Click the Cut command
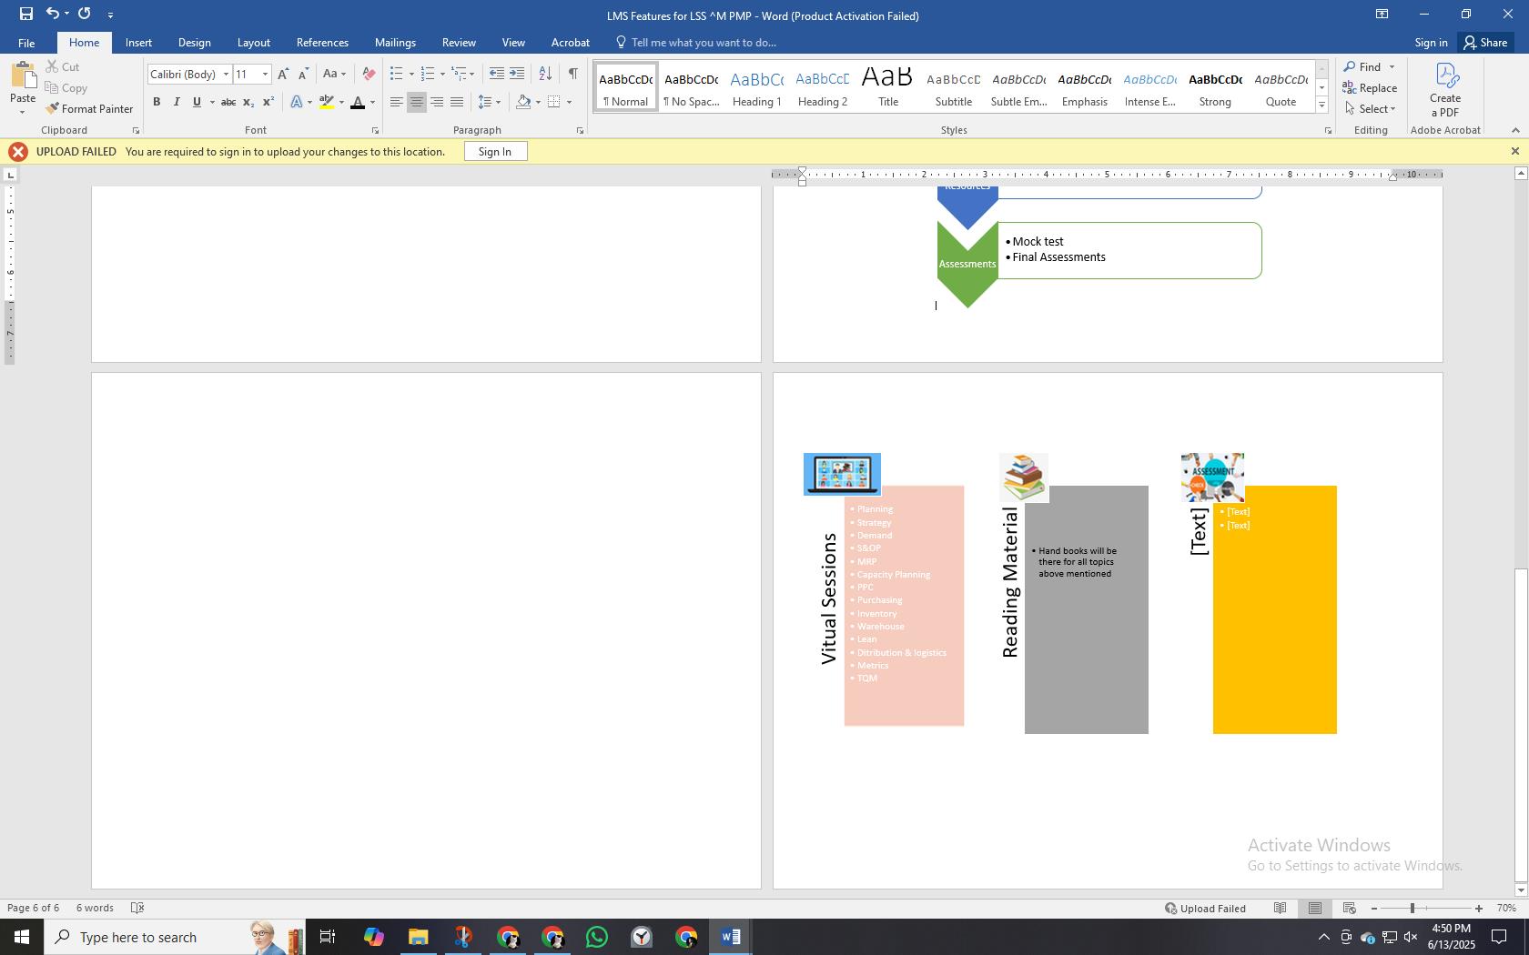Viewport: 1529px width, 955px height. pyautogui.click(x=62, y=66)
